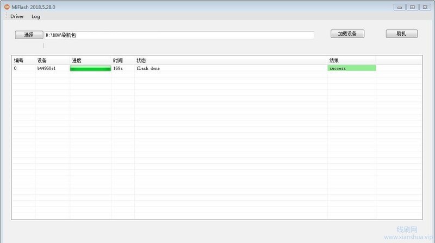Click the green progress bar of device 0

click(90, 68)
